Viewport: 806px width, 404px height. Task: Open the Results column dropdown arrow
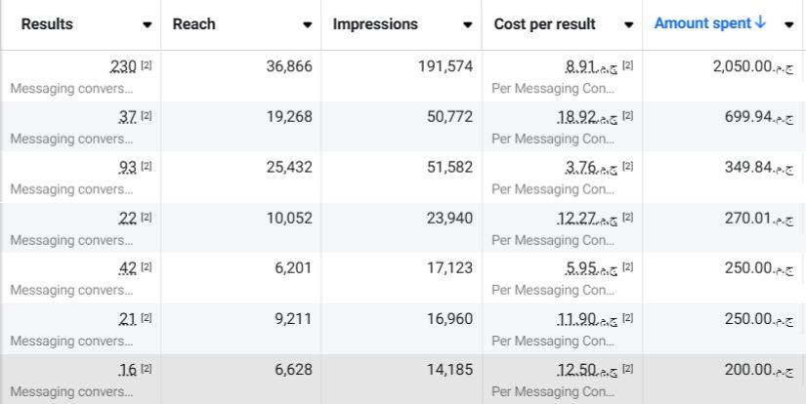coord(147,25)
